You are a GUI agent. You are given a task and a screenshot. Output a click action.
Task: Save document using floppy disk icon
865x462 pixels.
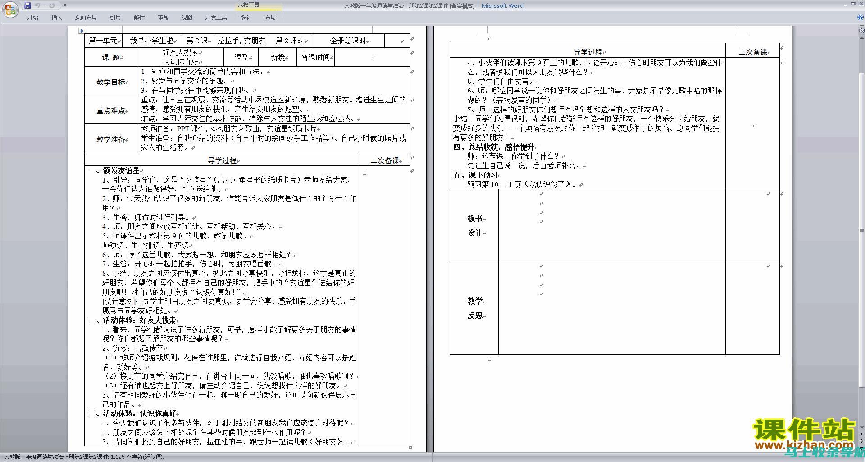(x=27, y=5)
